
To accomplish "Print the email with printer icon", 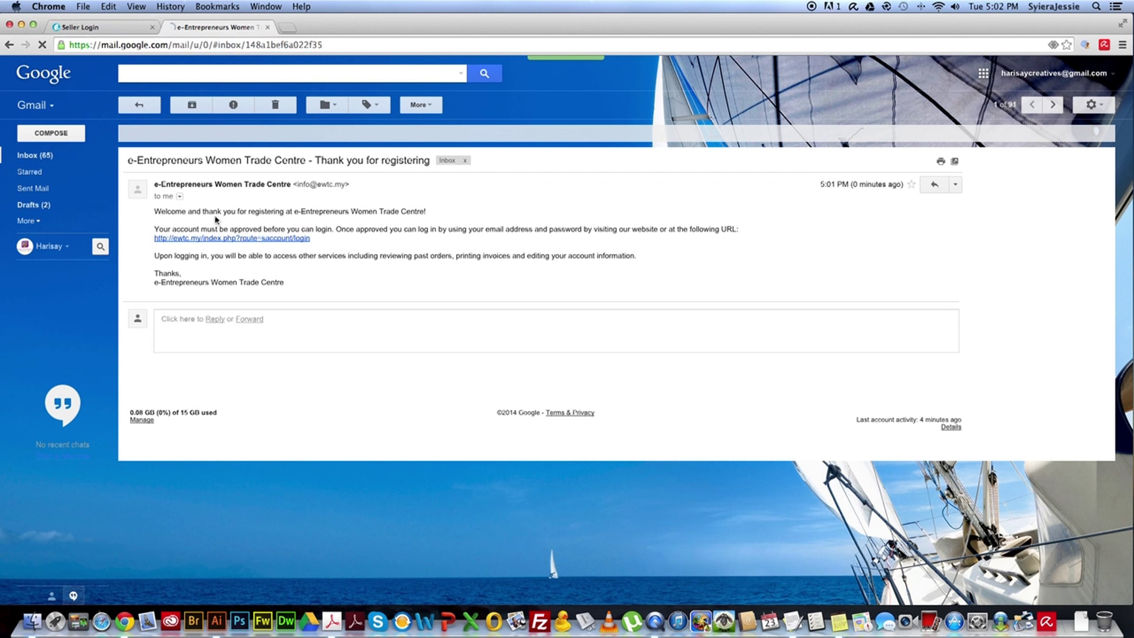I will click(x=941, y=161).
